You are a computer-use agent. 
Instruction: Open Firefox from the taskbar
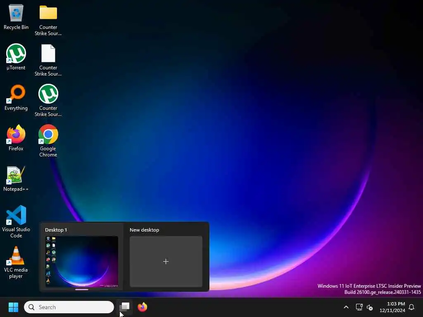pos(143,307)
